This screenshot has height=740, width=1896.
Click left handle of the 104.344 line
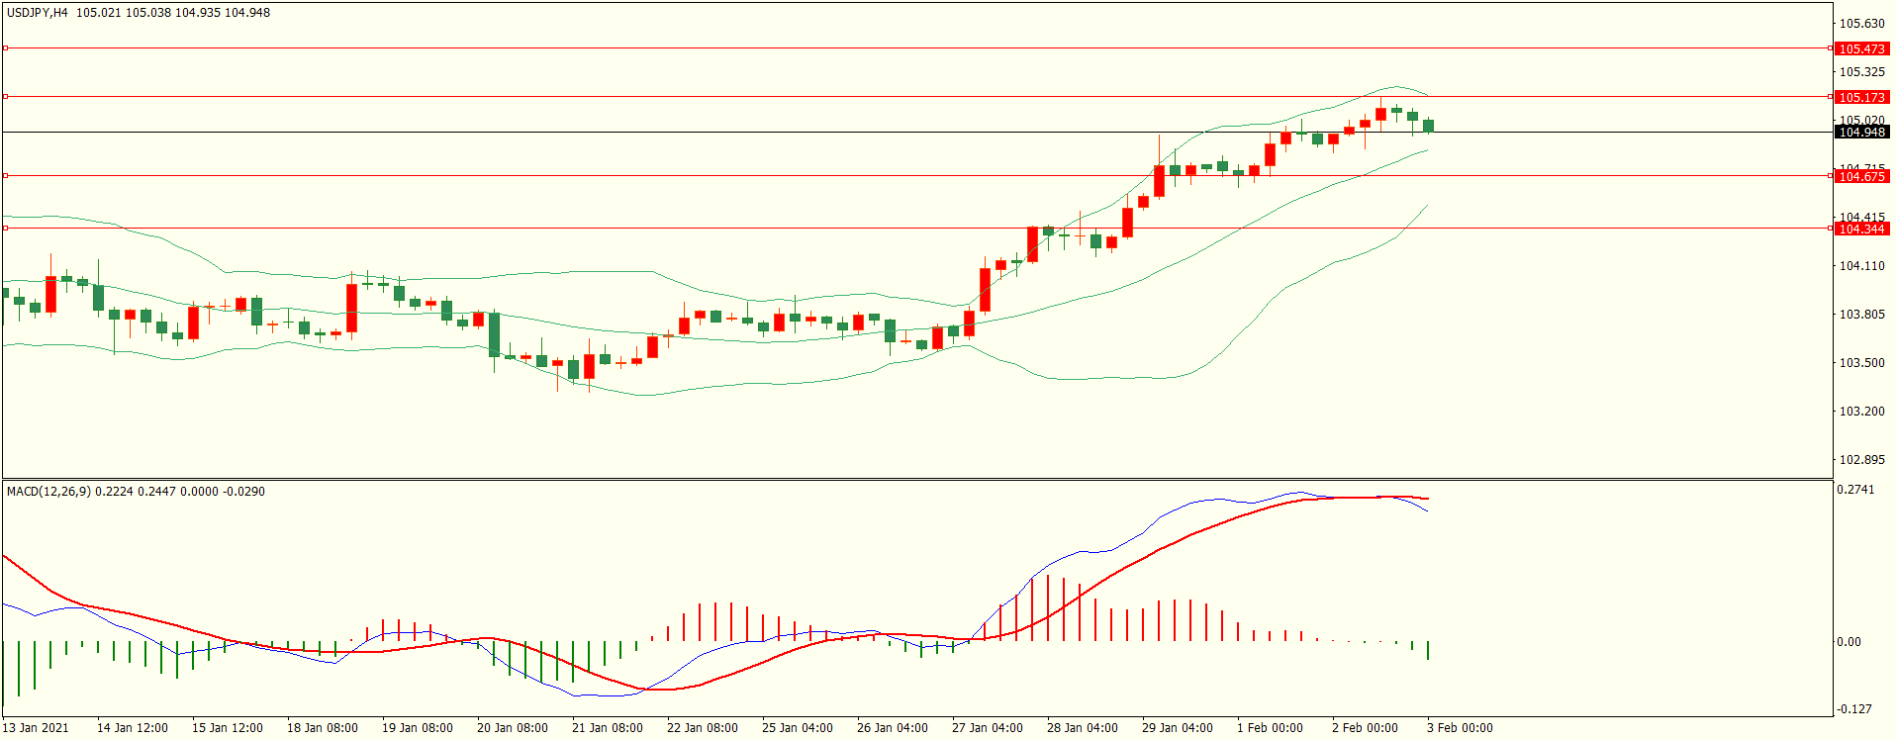(x=5, y=228)
